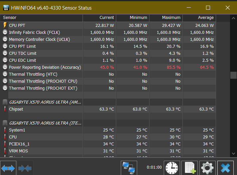
Task: Click the 0:01:00 elapsed time readout
Action: coord(154,167)
